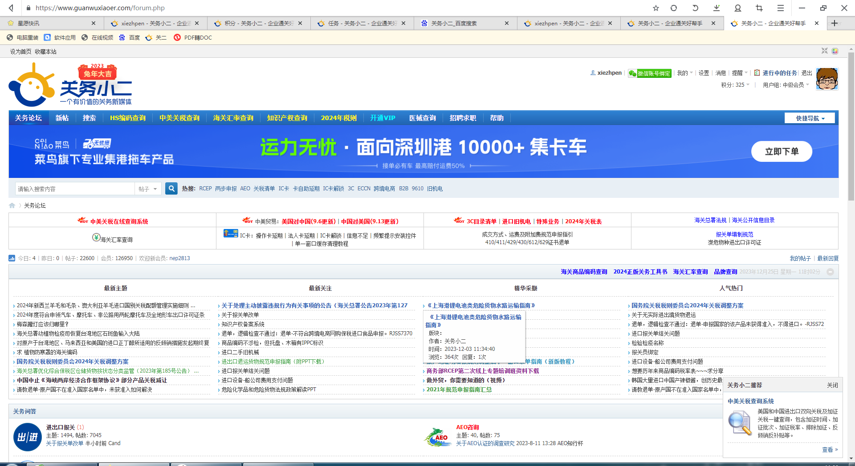Bookmark this page with the star icon
Image resolution: width=855 pixels, height=466 pixels.
[655, 8]
